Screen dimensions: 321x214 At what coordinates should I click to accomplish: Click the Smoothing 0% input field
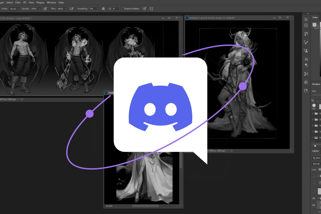tap(93, 9)
